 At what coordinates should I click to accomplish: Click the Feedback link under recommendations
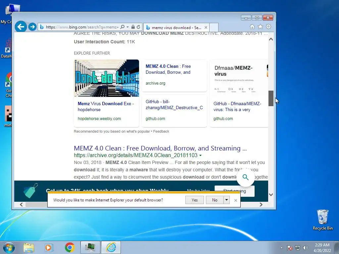(161, 131)
